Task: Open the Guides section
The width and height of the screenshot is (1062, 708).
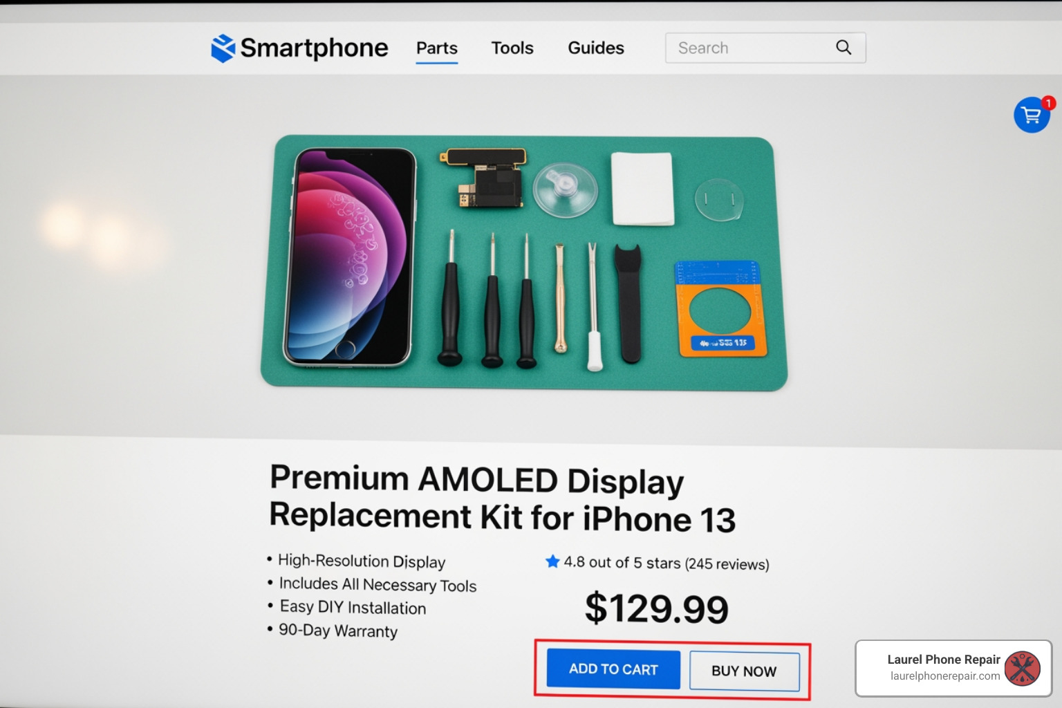Action: pyautogui.click(x=595, y=48)
